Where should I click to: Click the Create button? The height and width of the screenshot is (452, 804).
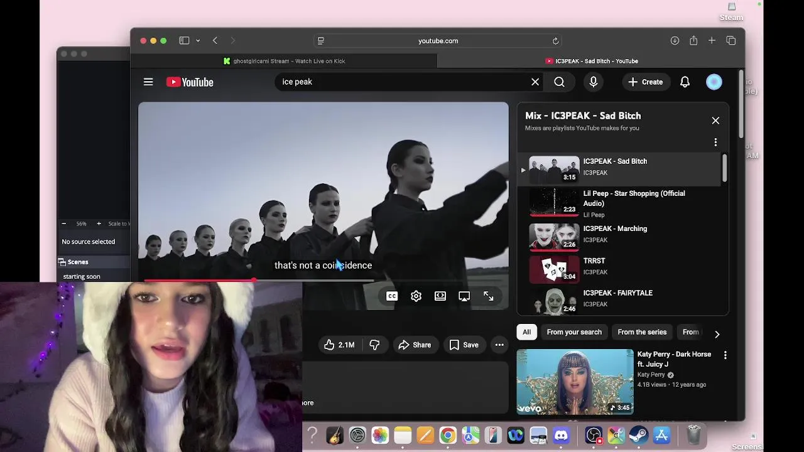[645, 82]
